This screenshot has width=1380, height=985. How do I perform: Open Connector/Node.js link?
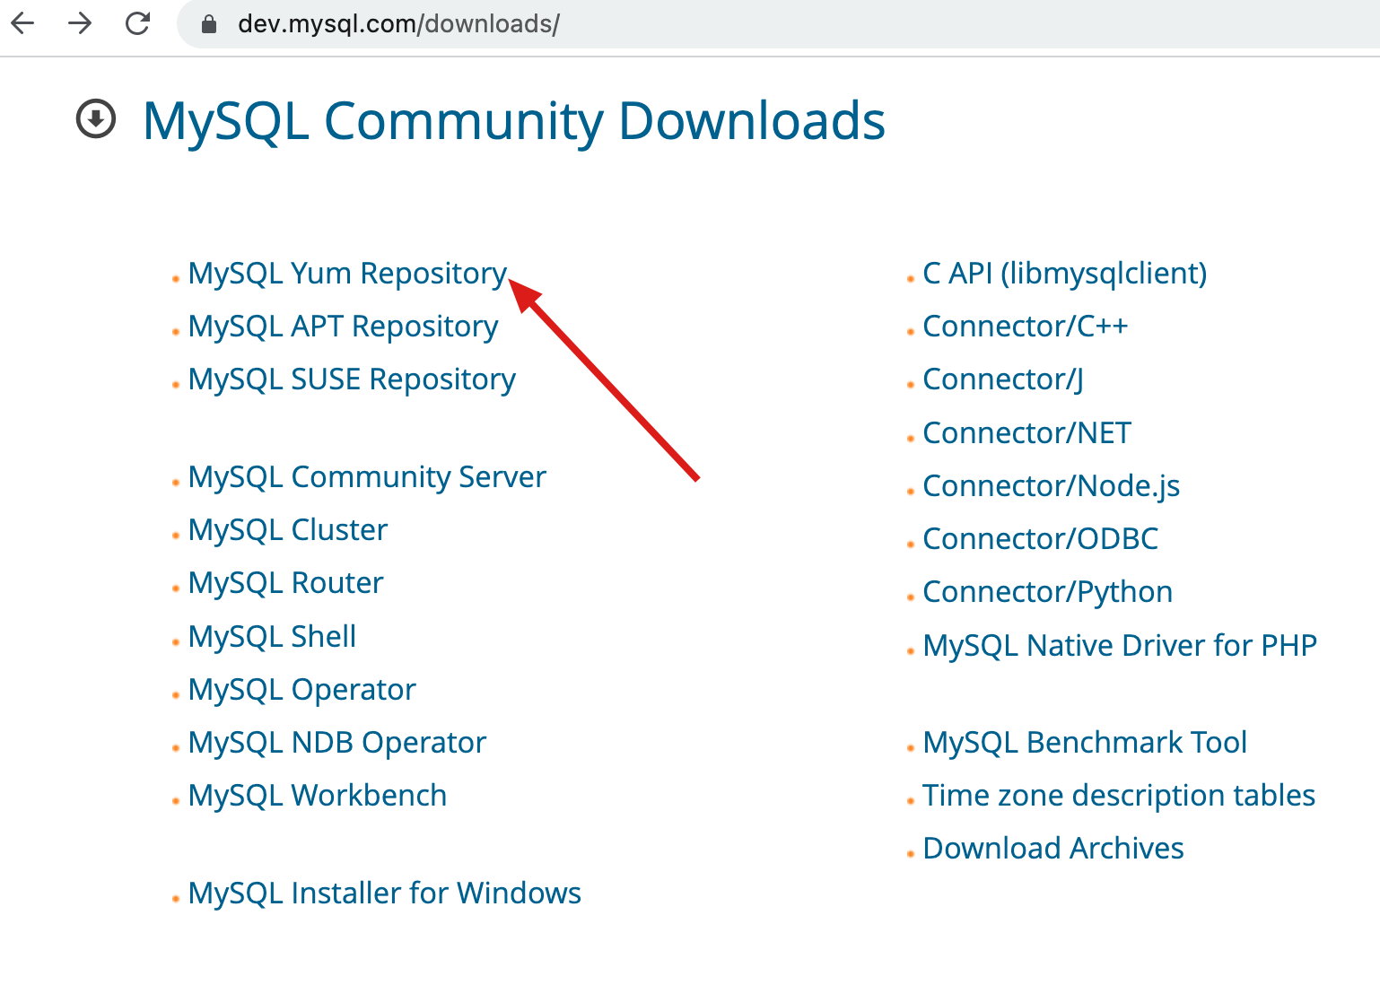tap(1052, 486)
